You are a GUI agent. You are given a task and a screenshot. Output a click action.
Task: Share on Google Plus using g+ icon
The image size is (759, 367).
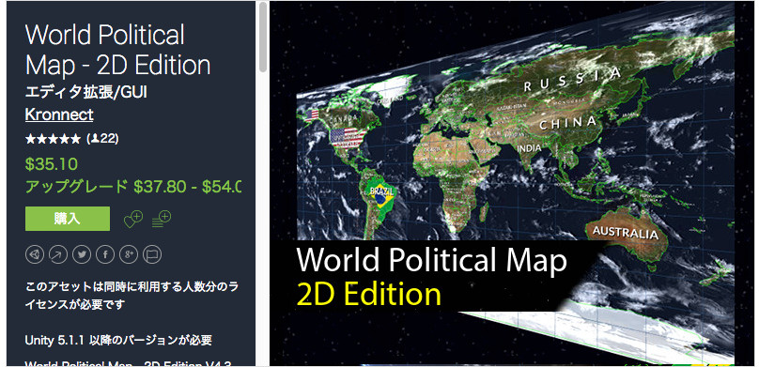pos(129,253)
